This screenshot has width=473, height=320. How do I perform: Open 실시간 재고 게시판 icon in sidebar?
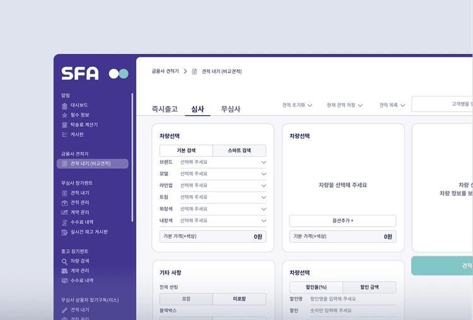64,232
